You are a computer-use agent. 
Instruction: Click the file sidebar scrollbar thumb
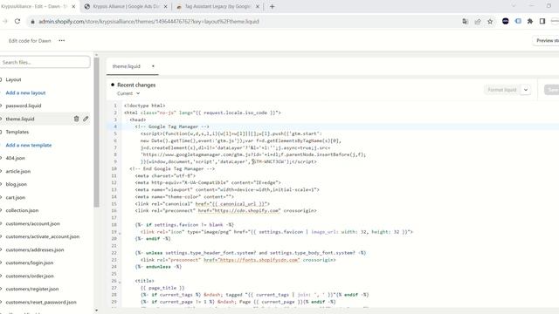click(x=96, y=133)
